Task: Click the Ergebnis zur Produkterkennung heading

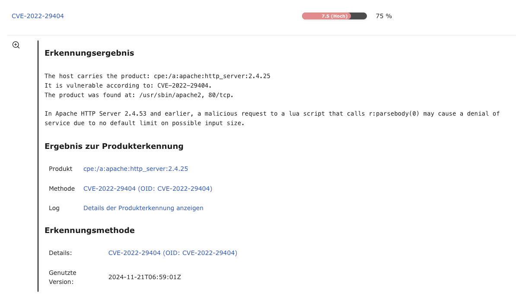Action: tap(114, 146)
